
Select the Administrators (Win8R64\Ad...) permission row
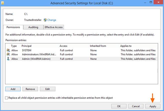click(81, 54)
